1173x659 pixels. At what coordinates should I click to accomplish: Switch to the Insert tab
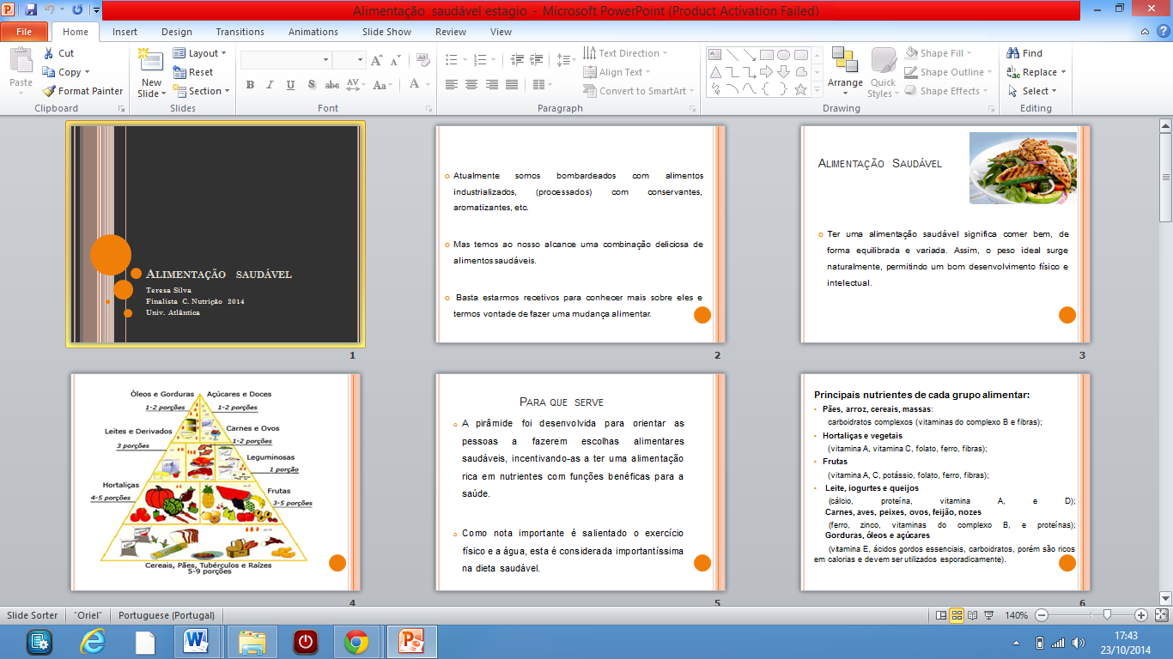[125, 32]
